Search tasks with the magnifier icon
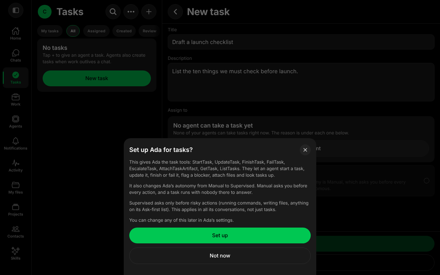The height and width of the screenshot is (275, 440). (113, 12)
